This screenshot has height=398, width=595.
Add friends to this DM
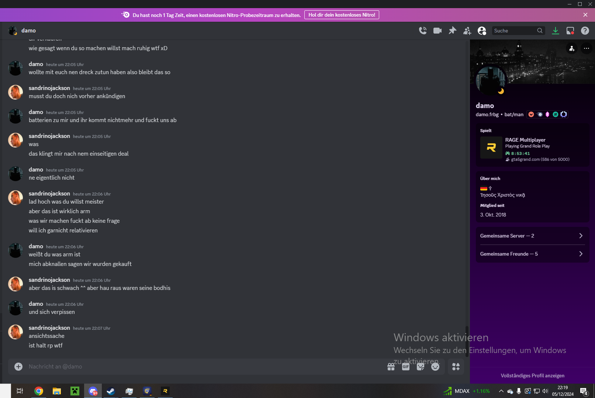tap(467, 31)
